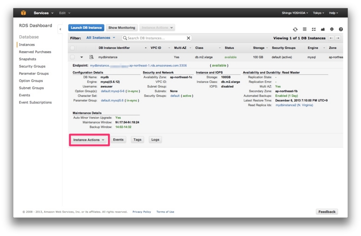Click the Logs button
The image size is (361, 236).
point(155,140)
